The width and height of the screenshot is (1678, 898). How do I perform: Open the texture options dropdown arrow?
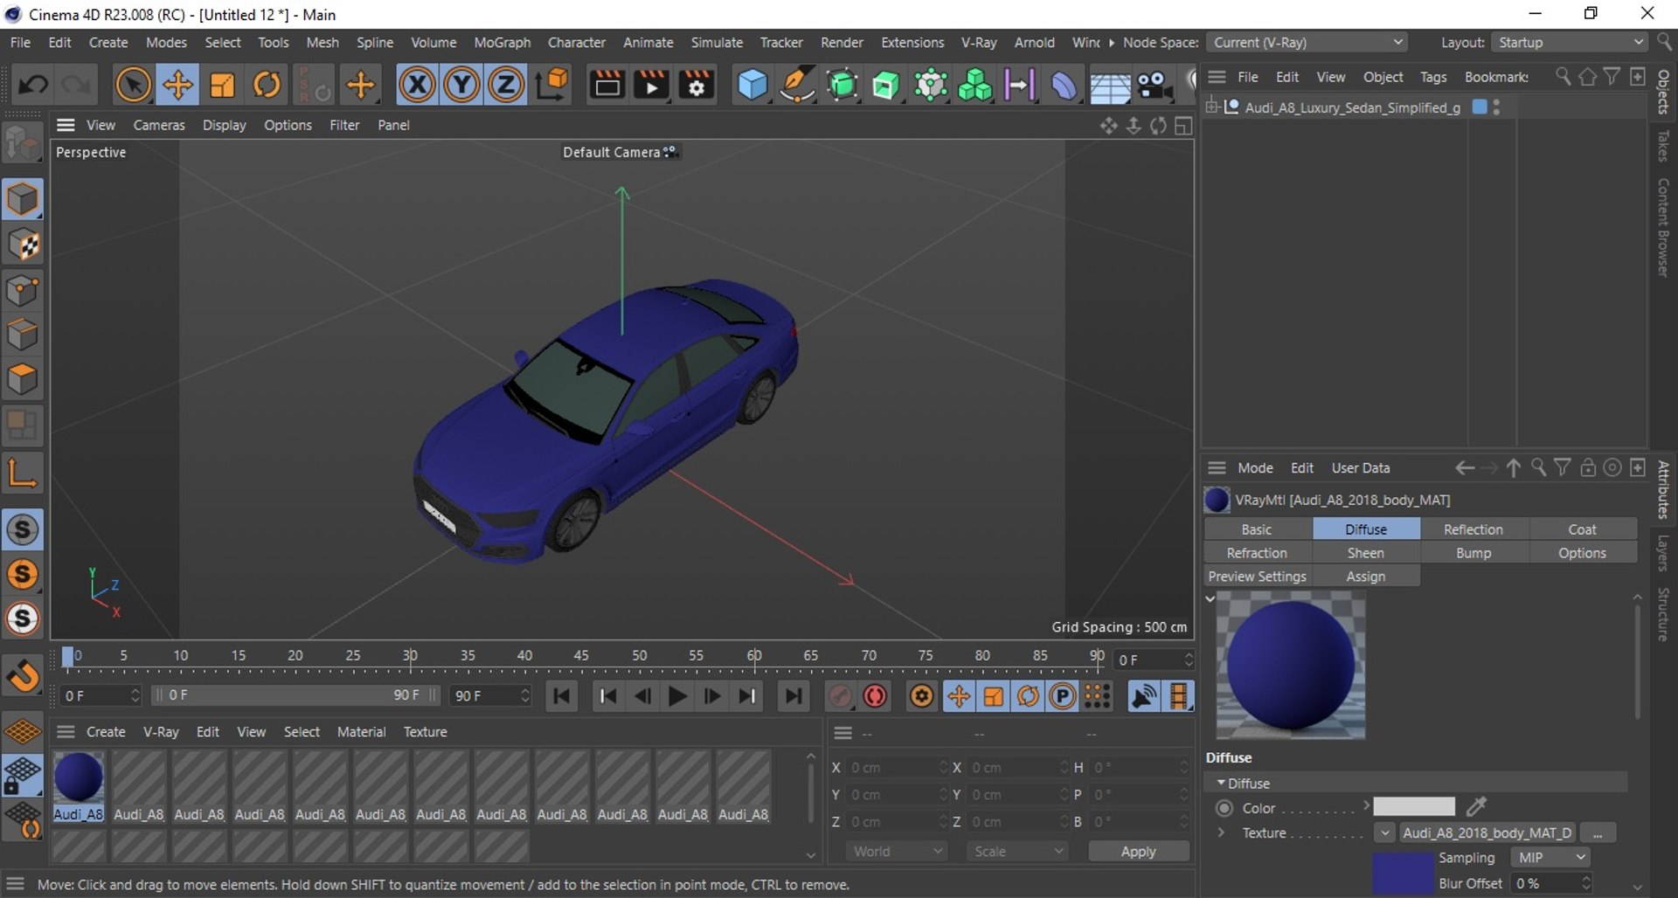click(x=1384, y=832)
